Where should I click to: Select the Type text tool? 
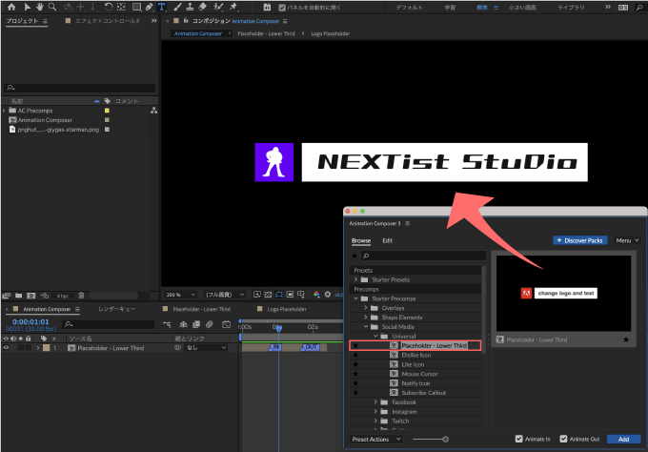click(x=162, y=7)
